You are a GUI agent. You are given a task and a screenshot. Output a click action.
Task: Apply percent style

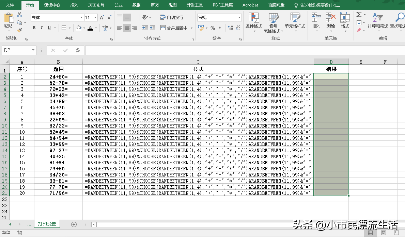[213, 28]
